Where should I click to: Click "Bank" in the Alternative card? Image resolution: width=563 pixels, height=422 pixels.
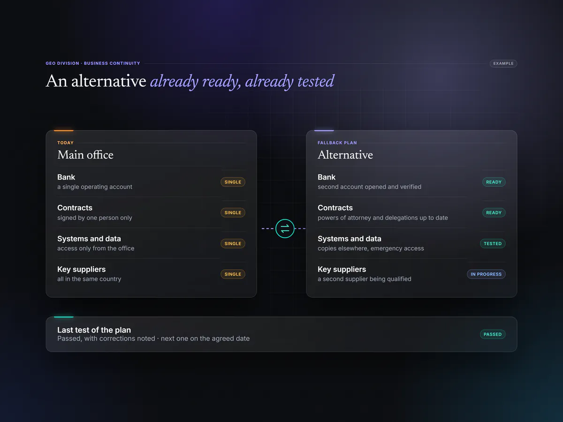pos(327,177)
